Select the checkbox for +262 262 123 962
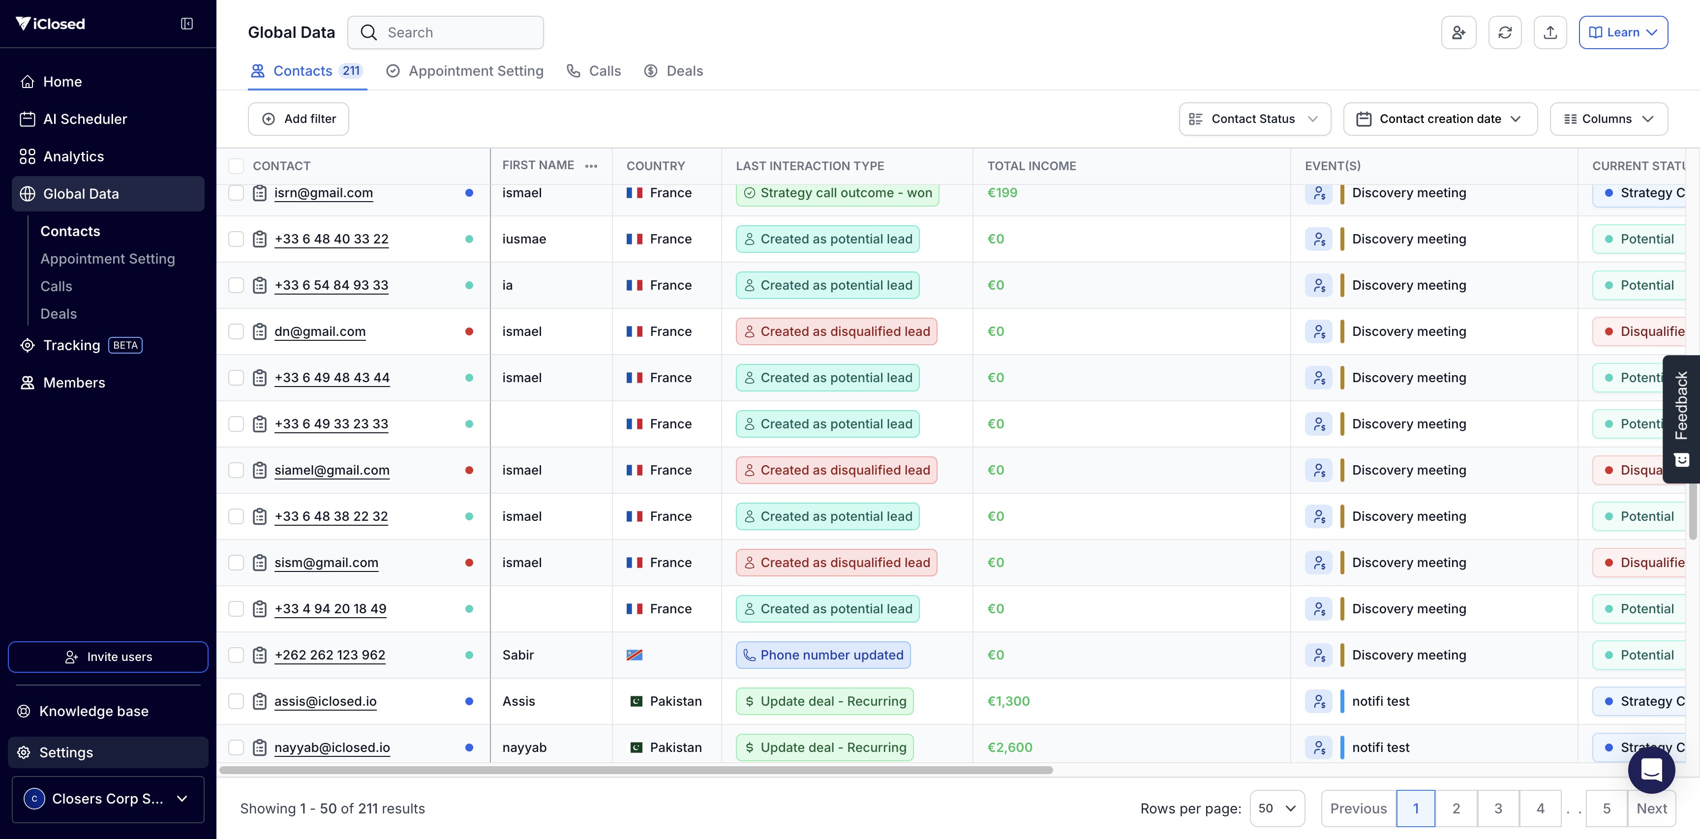The image size is (1700, 839). [236, 655]
